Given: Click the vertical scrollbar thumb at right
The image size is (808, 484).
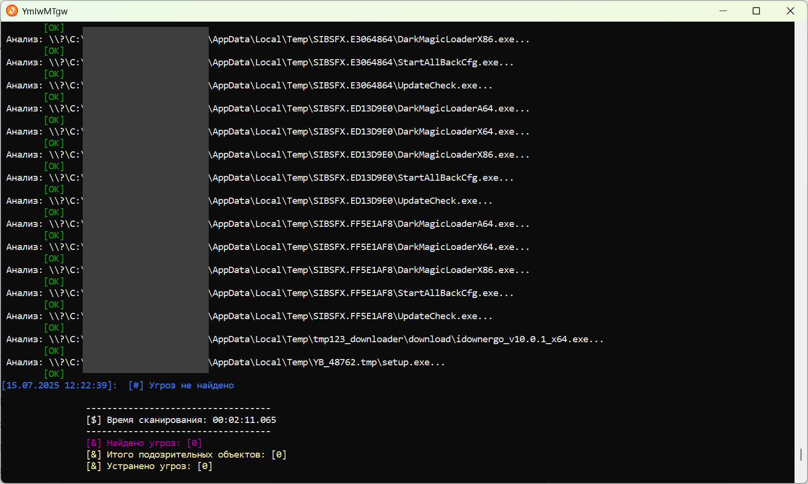Looking at the screenshot, I should tap(801, 454).
